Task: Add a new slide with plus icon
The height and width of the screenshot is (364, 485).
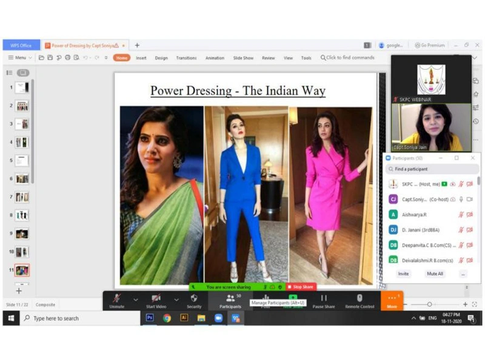Action: pos(19,291)
